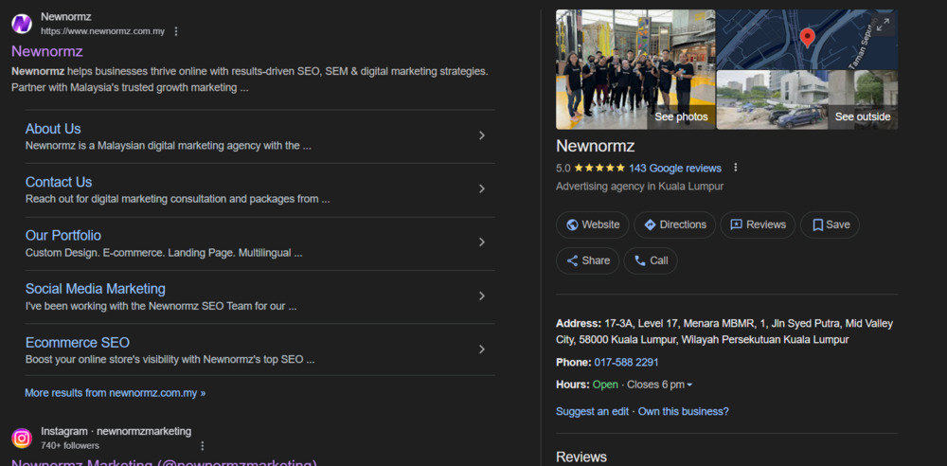947x466 pixels.
Task: Click the red map location pin
Action: point(807,38)
